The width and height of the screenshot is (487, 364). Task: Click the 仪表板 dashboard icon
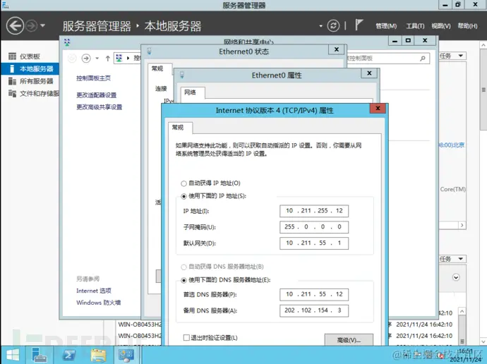(12, 56)
